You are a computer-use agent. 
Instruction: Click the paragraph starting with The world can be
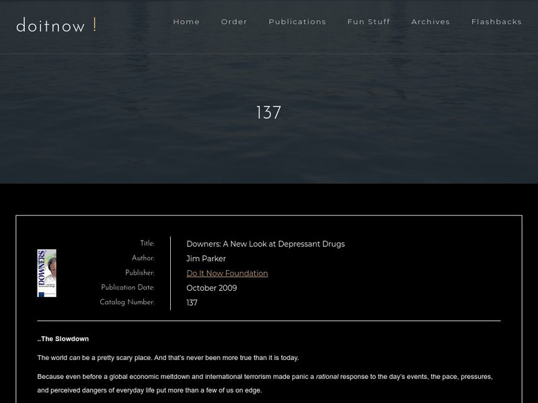pos(167,358)
